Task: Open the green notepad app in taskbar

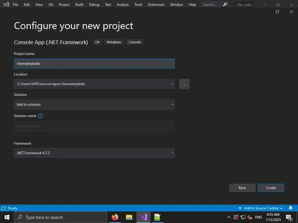Action: coord(157,217)
